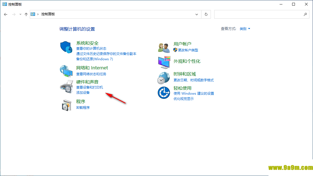
Task: Open recent locations dropdown arrow
Action: coord(20,14)
